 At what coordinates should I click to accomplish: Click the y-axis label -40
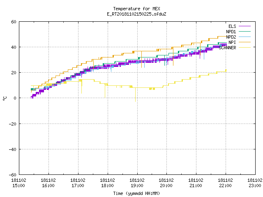pyautogui.click(x=13, y=149)
